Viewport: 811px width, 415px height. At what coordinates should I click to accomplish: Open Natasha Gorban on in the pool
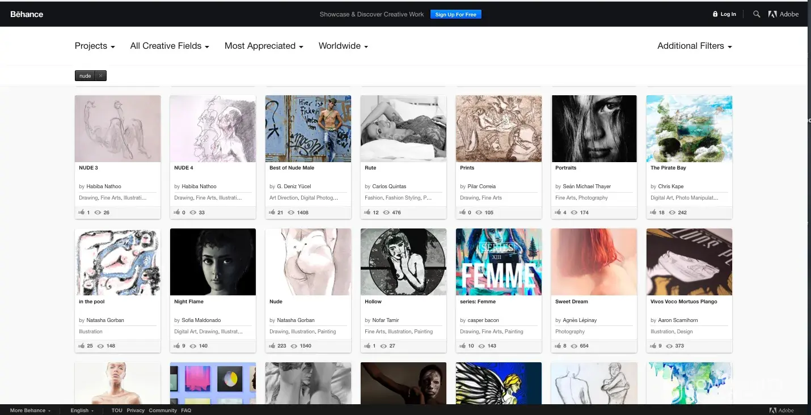point(105,320)
